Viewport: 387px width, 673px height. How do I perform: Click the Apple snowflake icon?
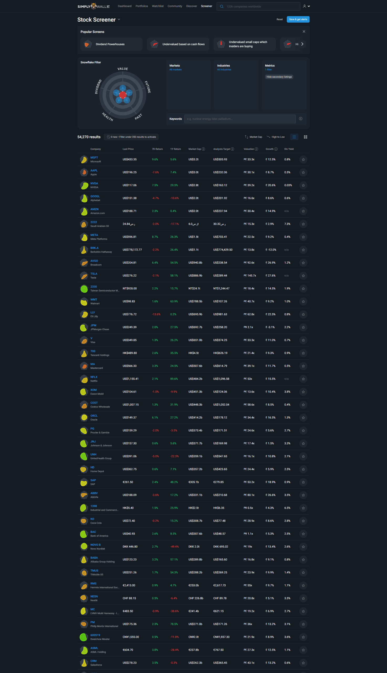tap(84, 172)
